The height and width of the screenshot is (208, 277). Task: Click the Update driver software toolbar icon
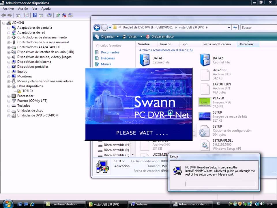click(x=58, y=15)
